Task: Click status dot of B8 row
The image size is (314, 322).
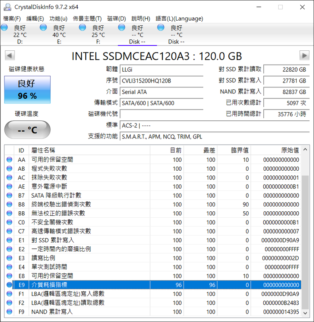Action: click(9, 204)
